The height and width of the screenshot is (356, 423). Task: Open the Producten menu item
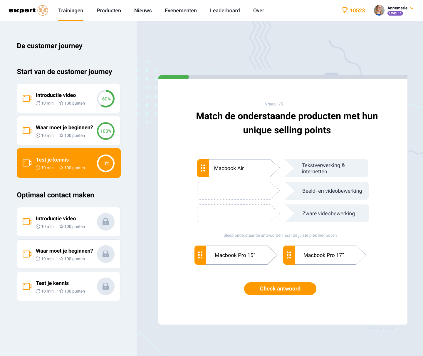(109, 11)
